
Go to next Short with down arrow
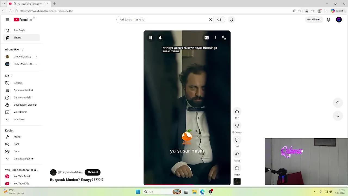[x=338, y=116]
